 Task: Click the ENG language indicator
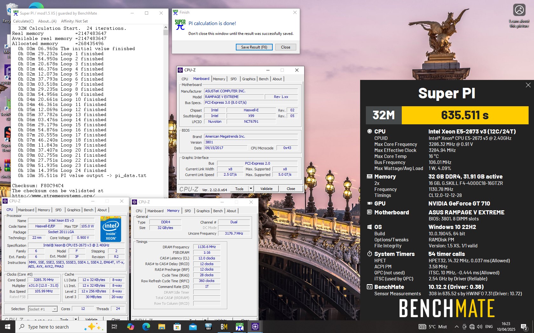tap(489, 327)
